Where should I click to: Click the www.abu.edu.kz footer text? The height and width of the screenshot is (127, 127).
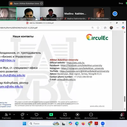pyautogui.click(x=97, y=106)
